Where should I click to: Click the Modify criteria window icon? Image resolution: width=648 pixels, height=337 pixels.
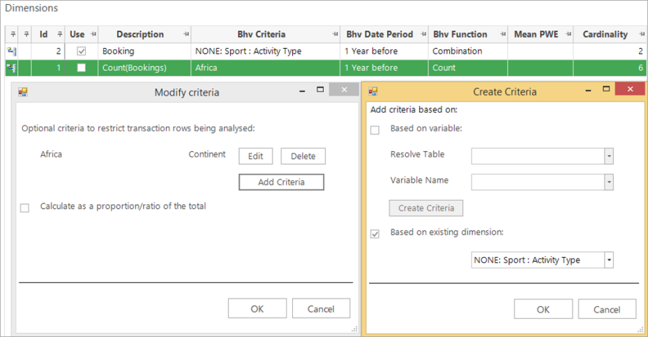[23, 92]
